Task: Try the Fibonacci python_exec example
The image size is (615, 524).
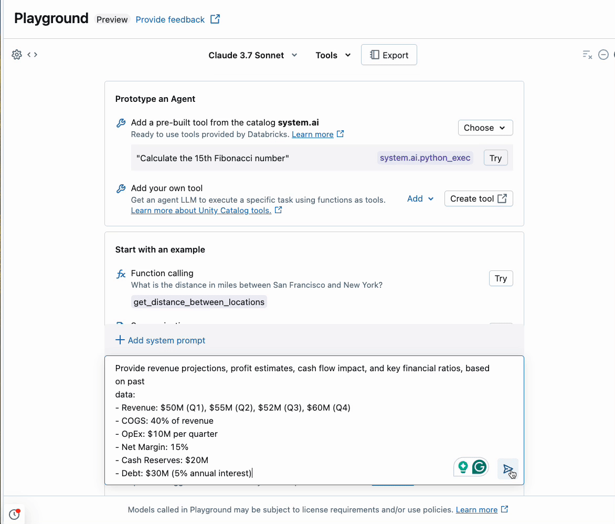Action: 495,158
